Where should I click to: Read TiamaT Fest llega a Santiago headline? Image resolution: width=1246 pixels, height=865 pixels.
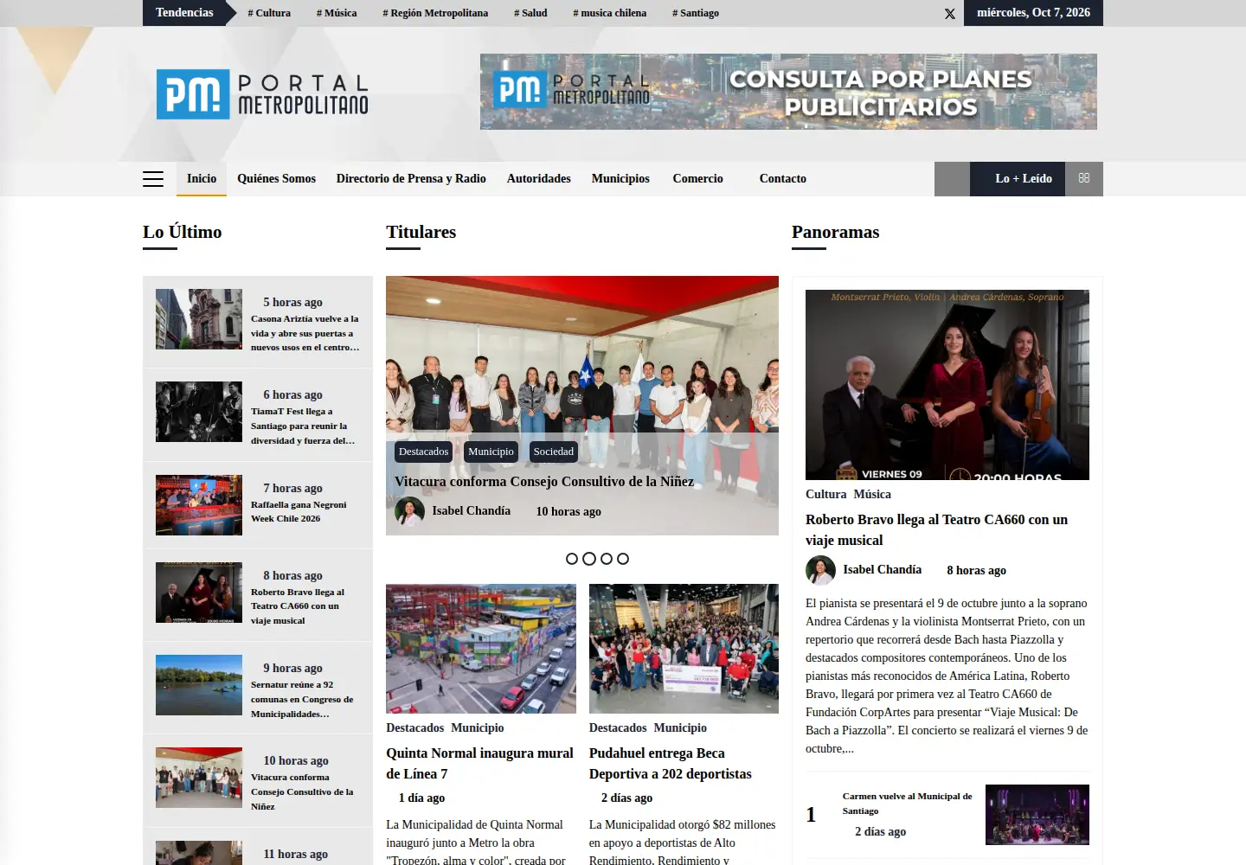[x=303, y=426]
